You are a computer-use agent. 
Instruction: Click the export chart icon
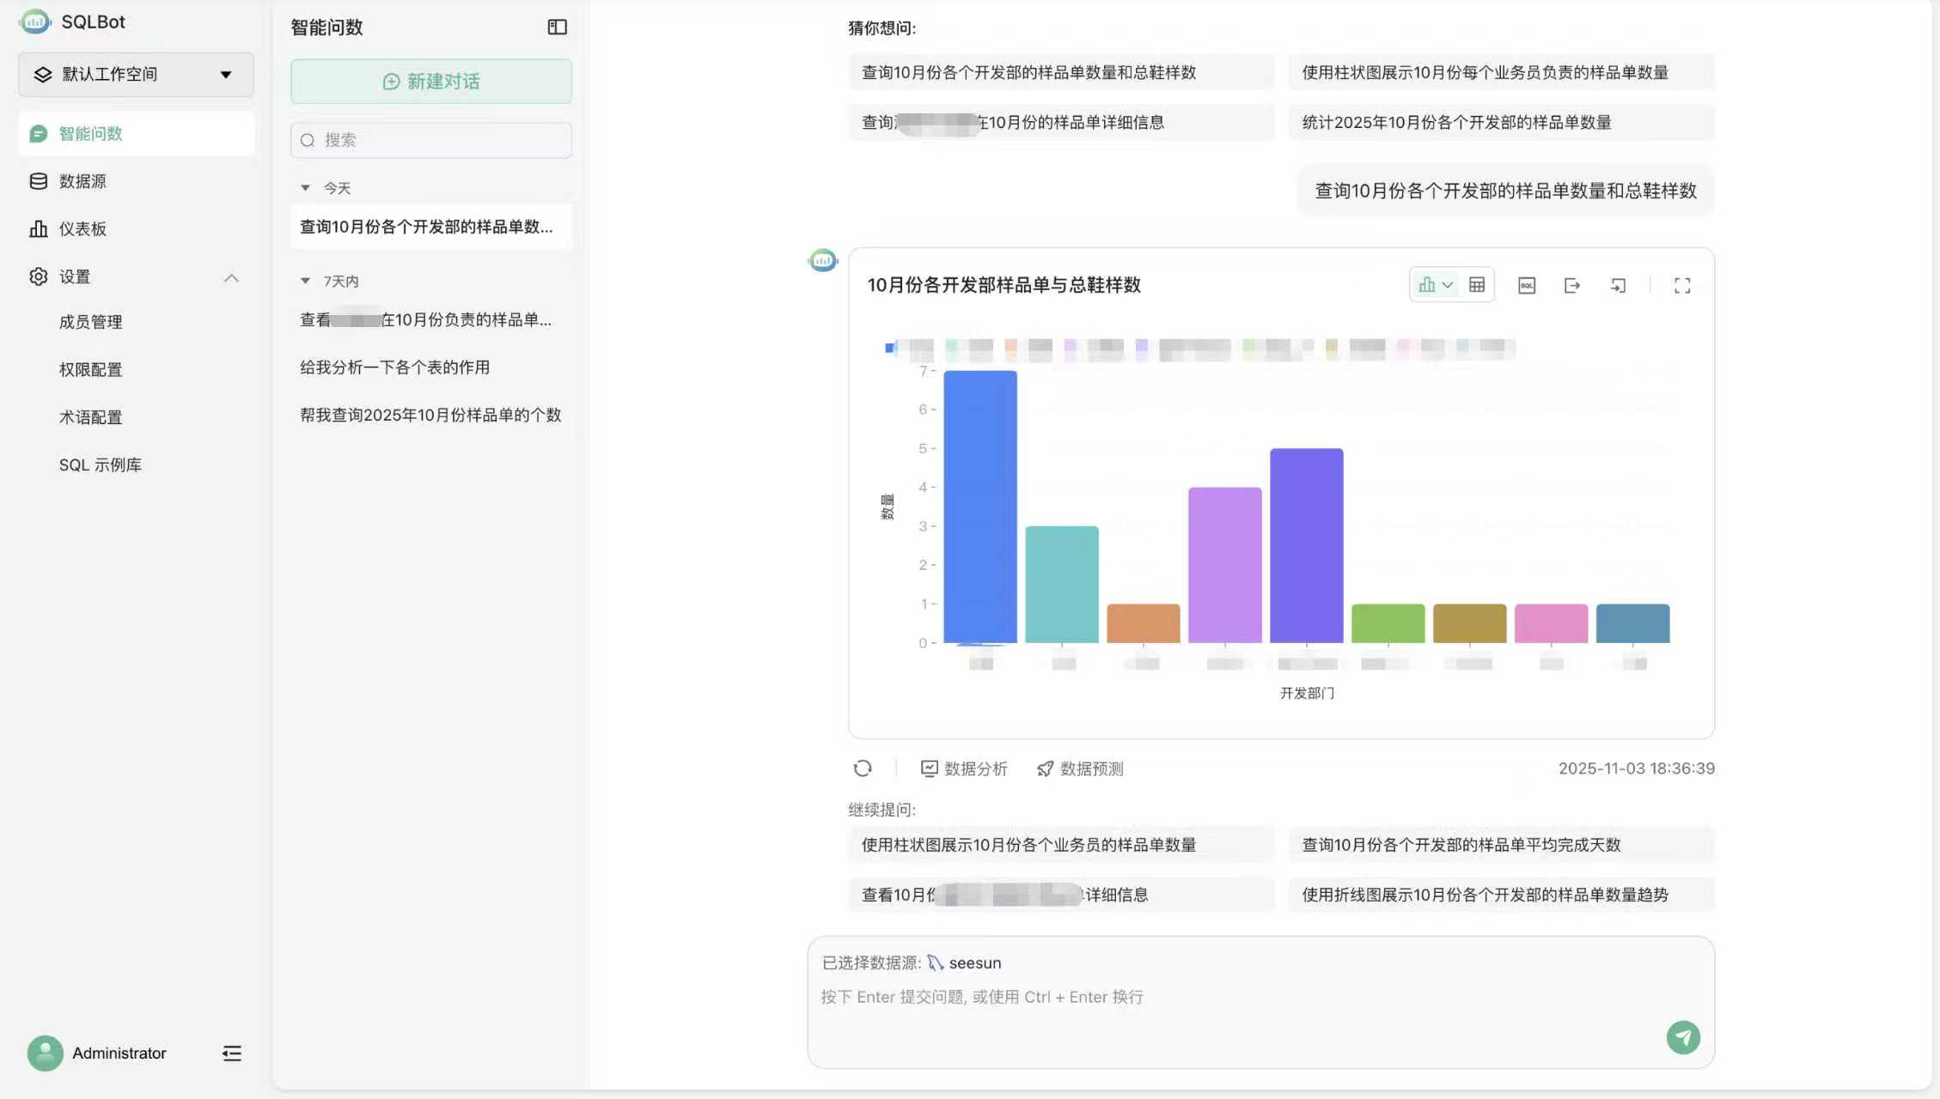click(1572, 284)
